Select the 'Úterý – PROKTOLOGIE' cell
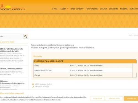 pos(51,70)
